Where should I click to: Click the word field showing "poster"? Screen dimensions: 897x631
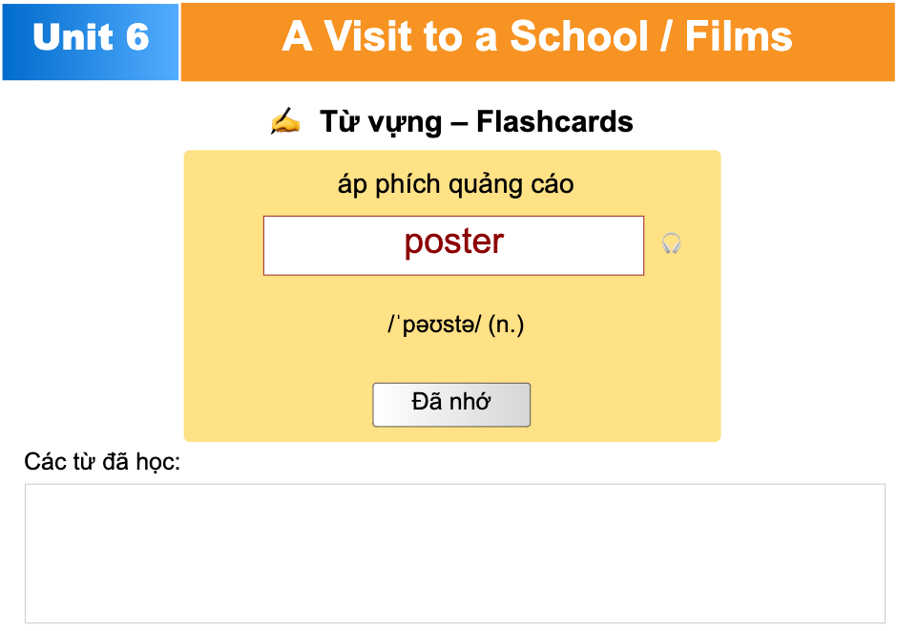pos(453,245)
